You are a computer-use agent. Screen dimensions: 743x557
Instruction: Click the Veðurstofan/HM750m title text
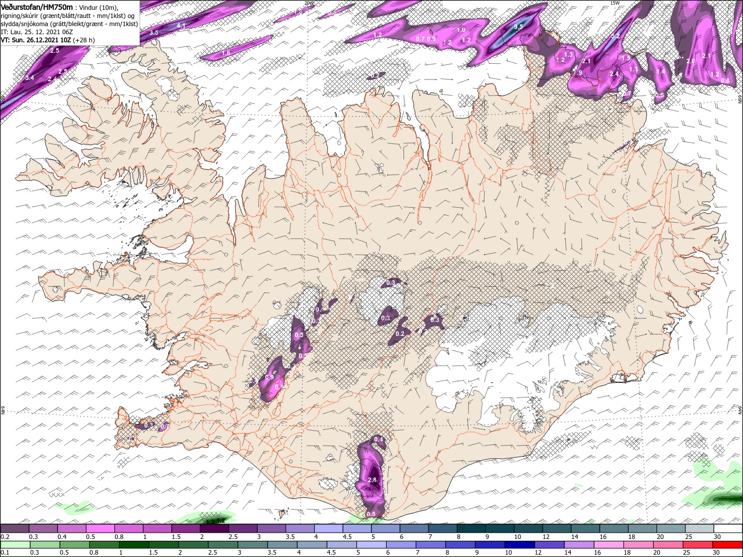37,6
